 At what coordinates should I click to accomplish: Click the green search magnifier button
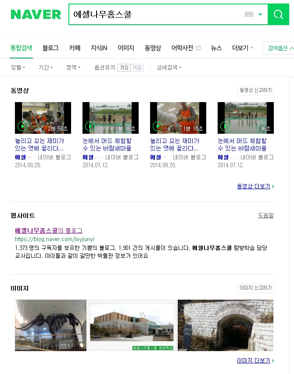[278, 15]
